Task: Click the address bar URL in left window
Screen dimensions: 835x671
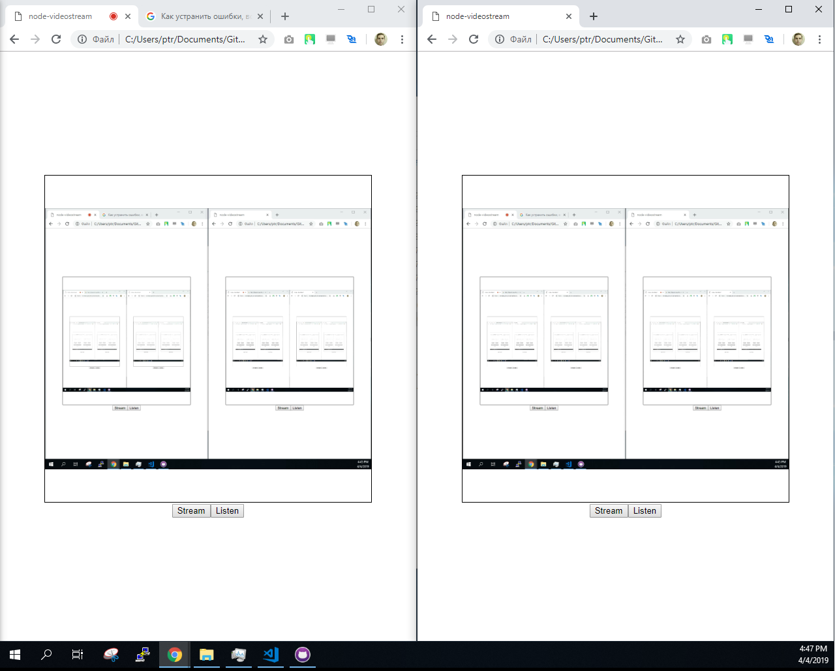Action: [185, 39]
